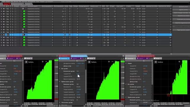Toggle the Актив checkbox in the bottom agent row

point(65,45)
